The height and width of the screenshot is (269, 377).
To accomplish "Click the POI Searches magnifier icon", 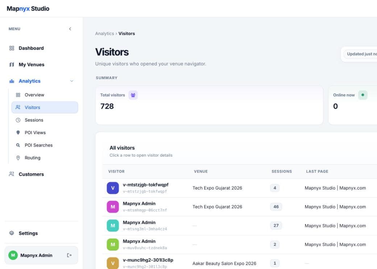I will pos(18,145).
